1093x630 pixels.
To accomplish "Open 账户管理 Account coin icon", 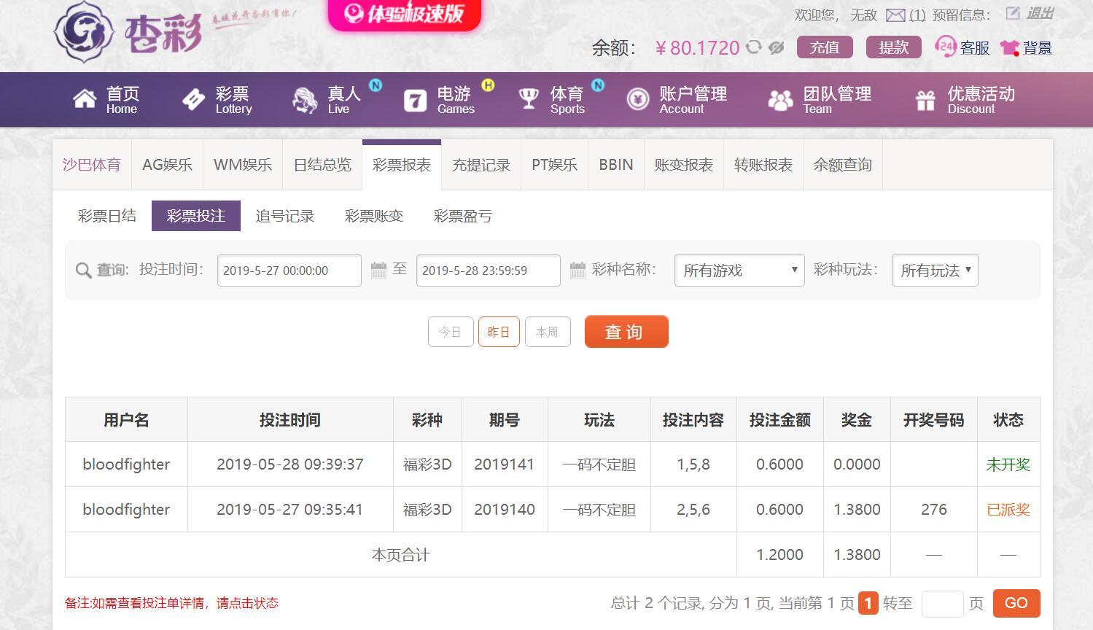I will pos(637,99).
